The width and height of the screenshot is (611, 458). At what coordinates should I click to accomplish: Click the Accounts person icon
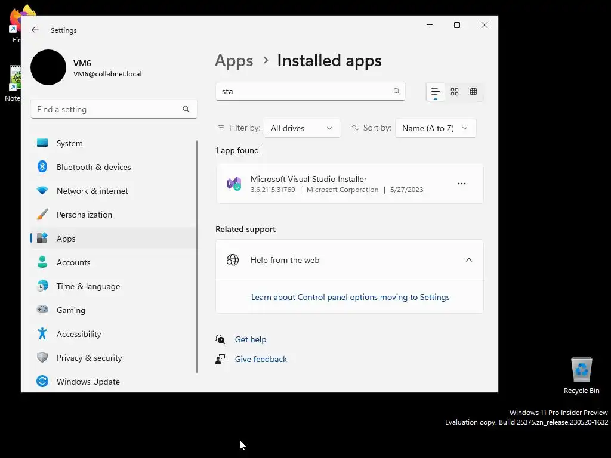pos(42,262)
